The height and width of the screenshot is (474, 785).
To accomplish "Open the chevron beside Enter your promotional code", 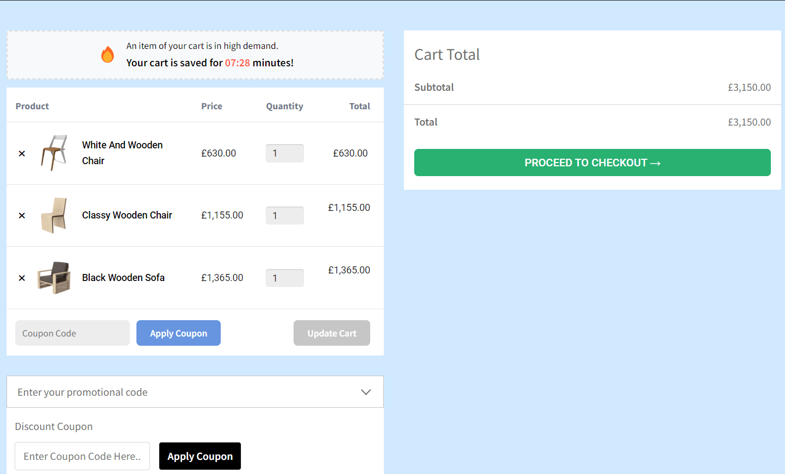I will [x=366, y=391].
